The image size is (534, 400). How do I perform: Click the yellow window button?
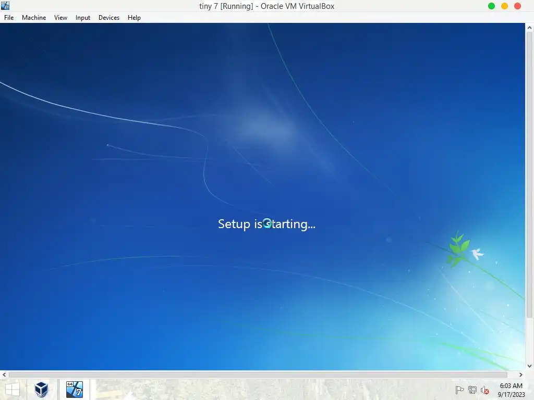pyautogui.click(x=504, y=6)
